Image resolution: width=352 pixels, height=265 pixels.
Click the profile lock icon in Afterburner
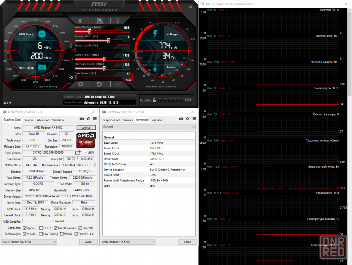point(155,100)
